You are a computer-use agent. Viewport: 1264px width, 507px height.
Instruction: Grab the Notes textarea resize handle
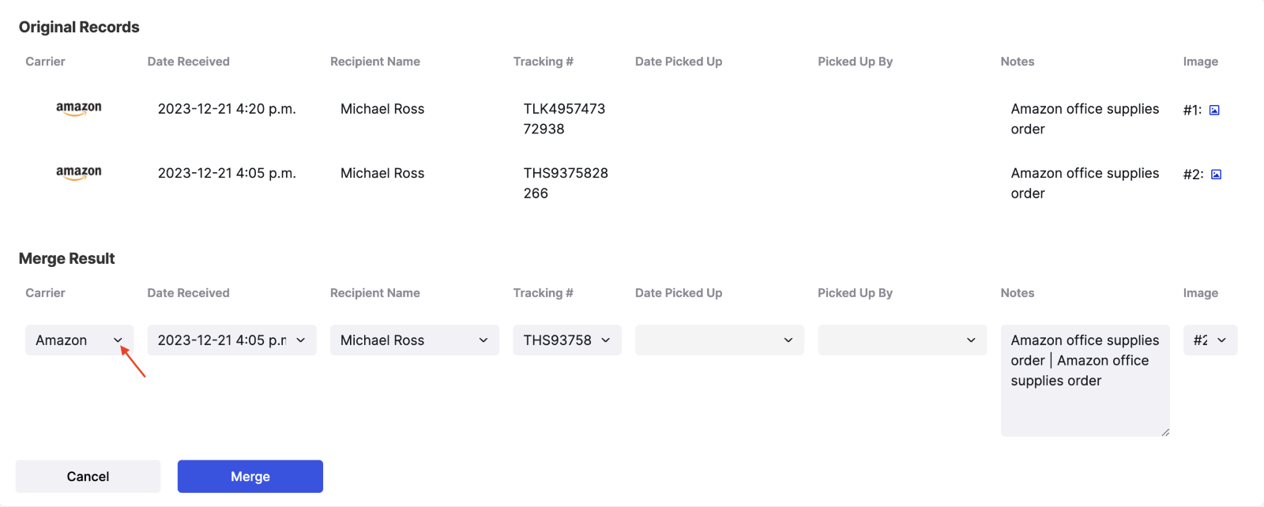(x=1165, y=432)
